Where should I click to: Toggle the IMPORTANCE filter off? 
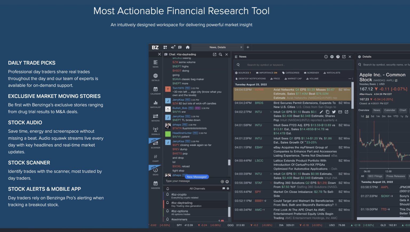(x=266, y=73)
